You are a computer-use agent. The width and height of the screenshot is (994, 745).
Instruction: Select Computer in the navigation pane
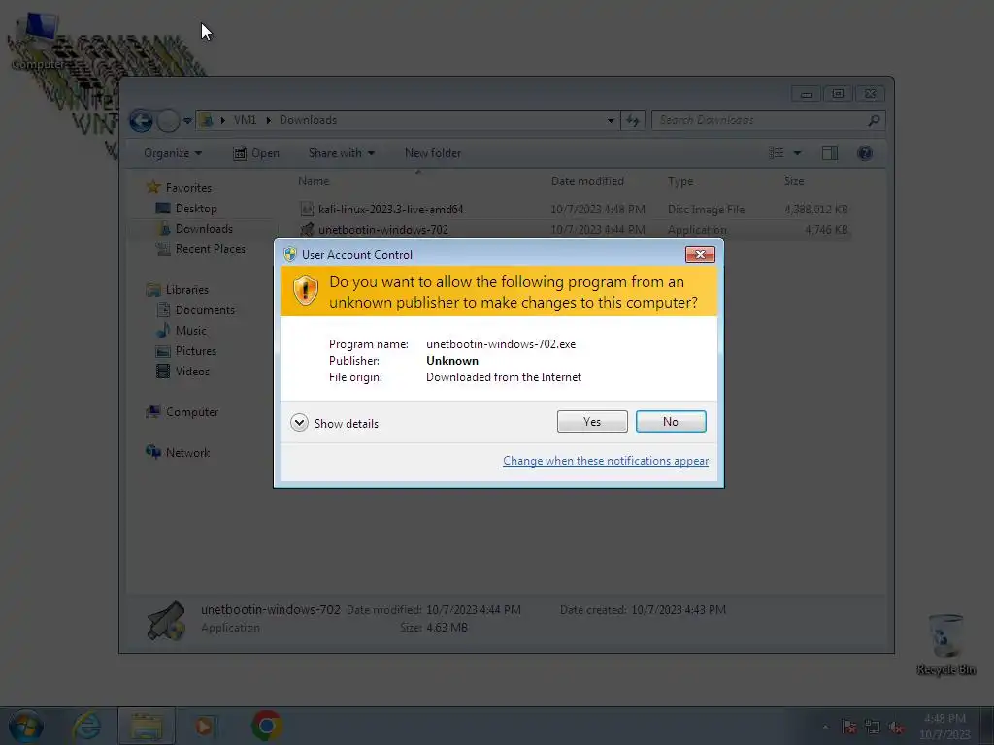(192, 411)
